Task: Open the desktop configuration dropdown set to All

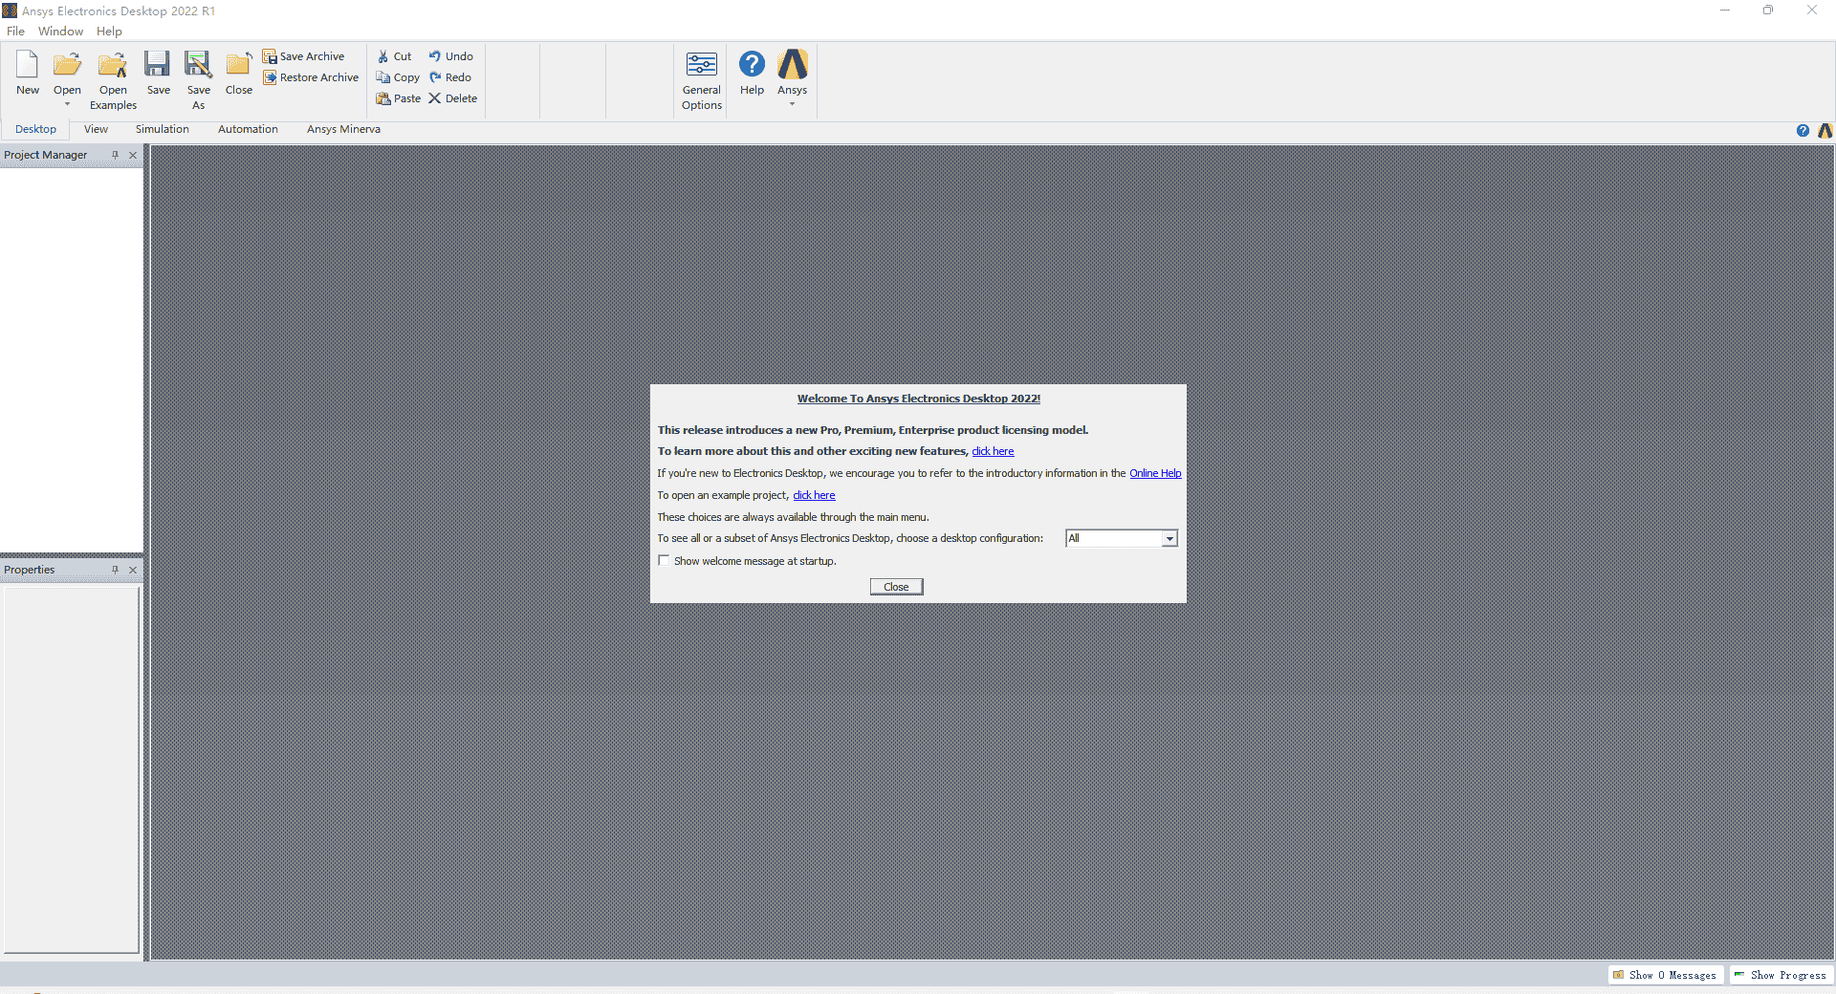Action: 1169,538
